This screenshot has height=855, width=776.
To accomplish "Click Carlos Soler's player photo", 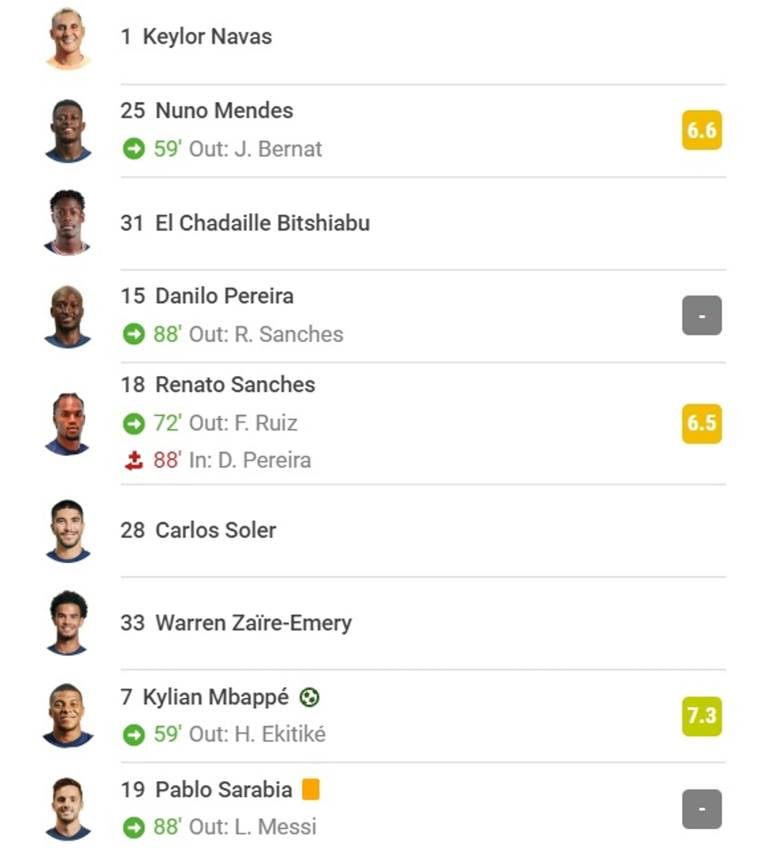I will [68, 531].
